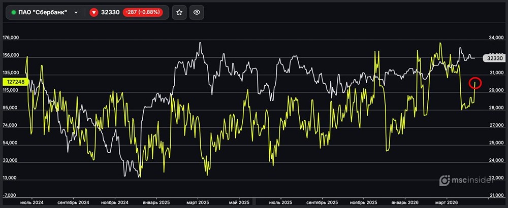Screen dimensions: 508x208
Task: Click the 32330 right-axis price label
Action: (x=495, y=58)
